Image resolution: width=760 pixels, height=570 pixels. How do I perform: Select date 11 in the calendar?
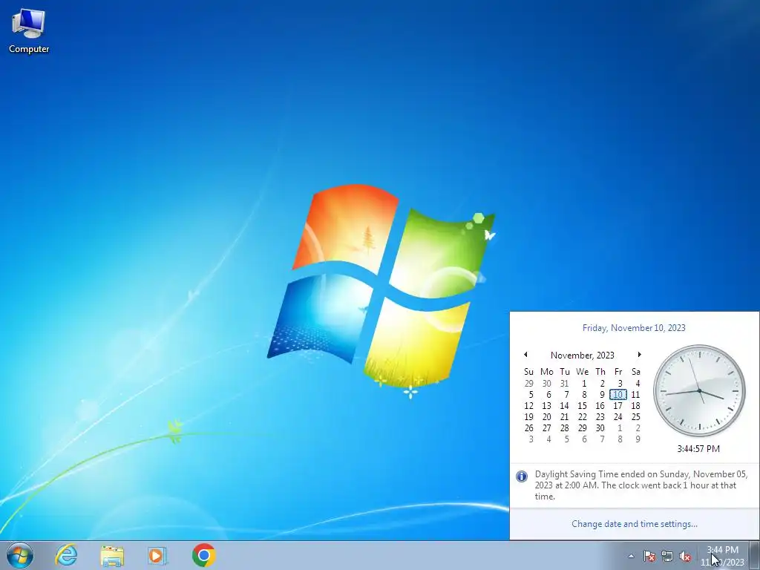[x=635, y=395]
